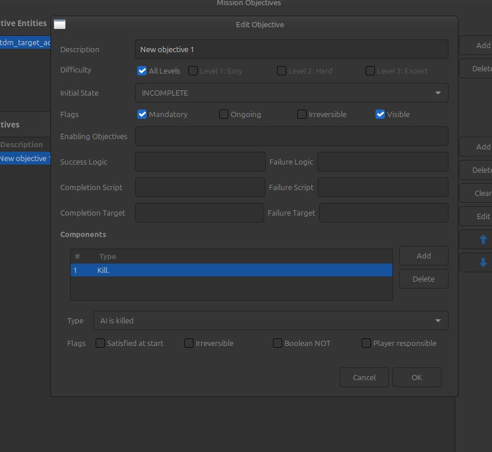Image resolution: width=492 pixels, height=452 pixels.
Task: Cancel the Edit Objective dialog
Action: point(364,377)
